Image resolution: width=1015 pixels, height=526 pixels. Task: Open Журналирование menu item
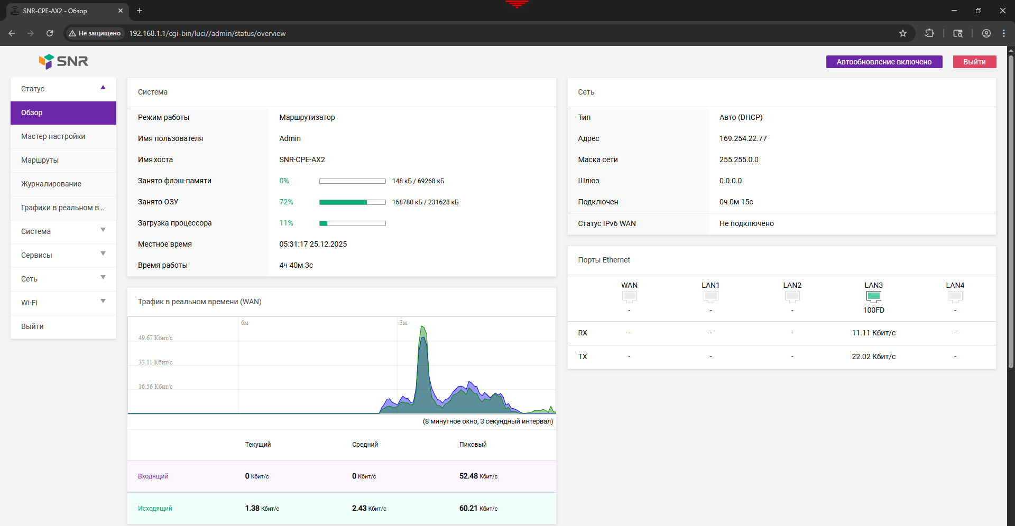point(51,184)
